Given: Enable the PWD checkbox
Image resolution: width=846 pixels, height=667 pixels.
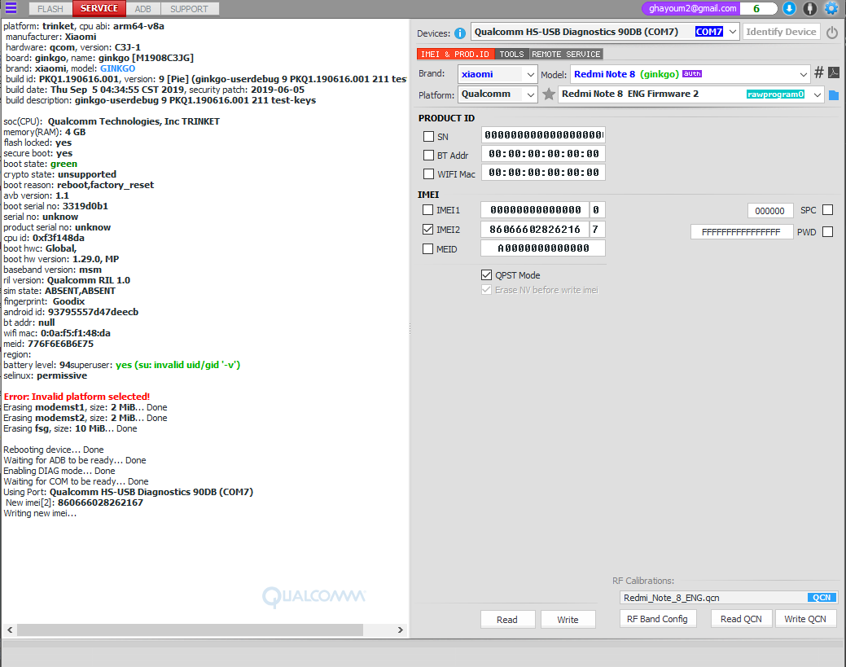Looking at the screenshot, I should [827, 231].
